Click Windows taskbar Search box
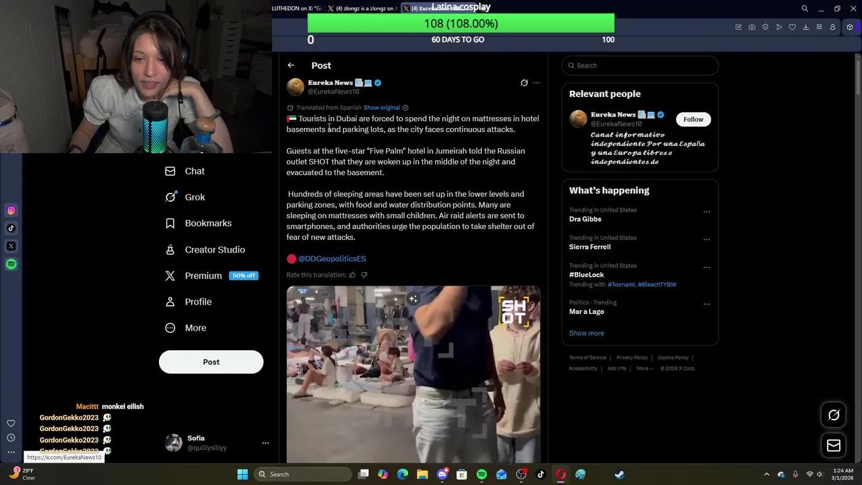Viewport: 862px width, 485px height. tap(304, 474)
